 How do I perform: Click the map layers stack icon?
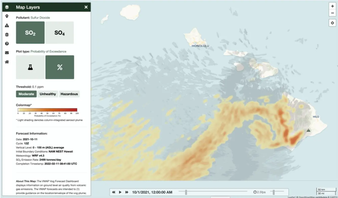click(x=7, y=7)
